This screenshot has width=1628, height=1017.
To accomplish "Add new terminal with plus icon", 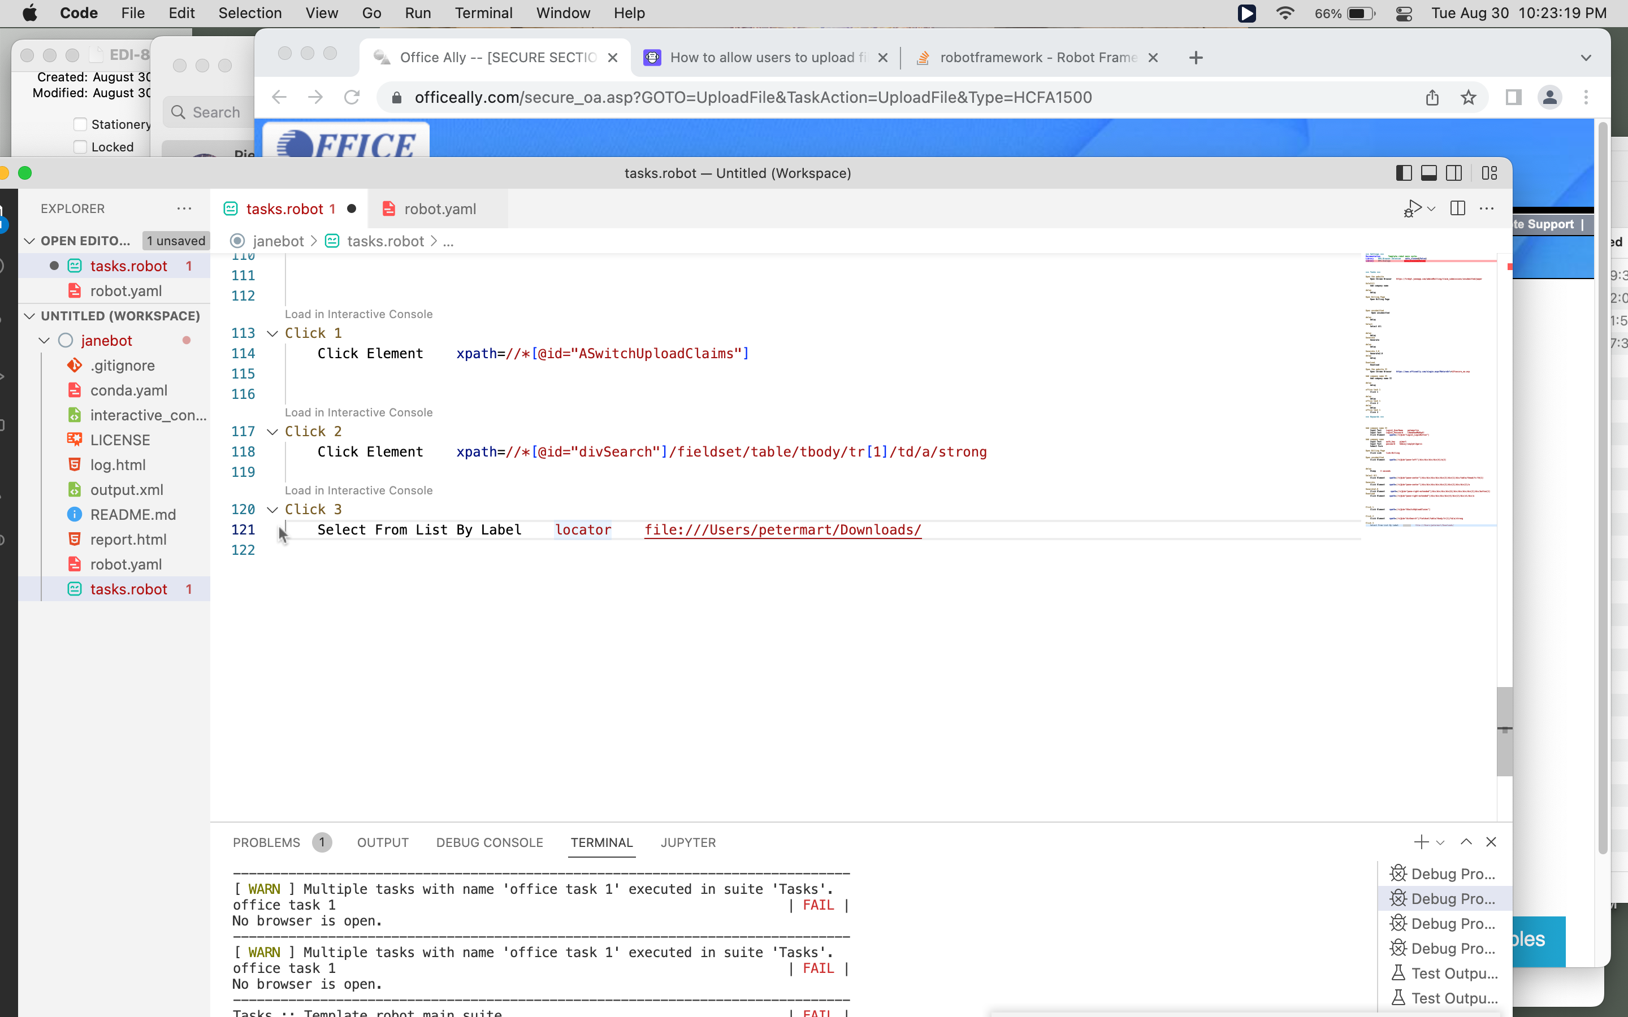I will point(1421,842).
